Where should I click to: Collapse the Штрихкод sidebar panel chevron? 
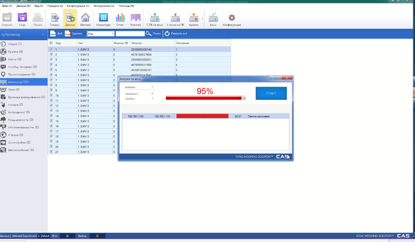(43, 35)
